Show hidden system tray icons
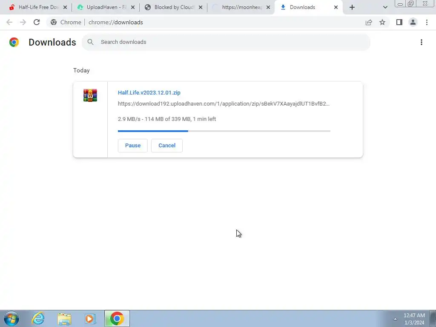This screenshot has width=436, height=327. (x=395, y=319)
